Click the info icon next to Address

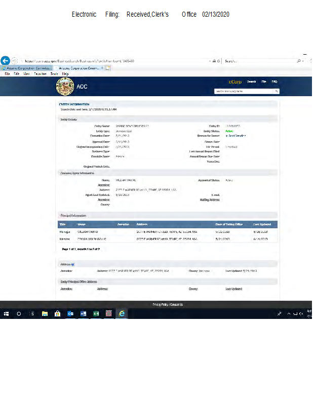click(73, 264)
